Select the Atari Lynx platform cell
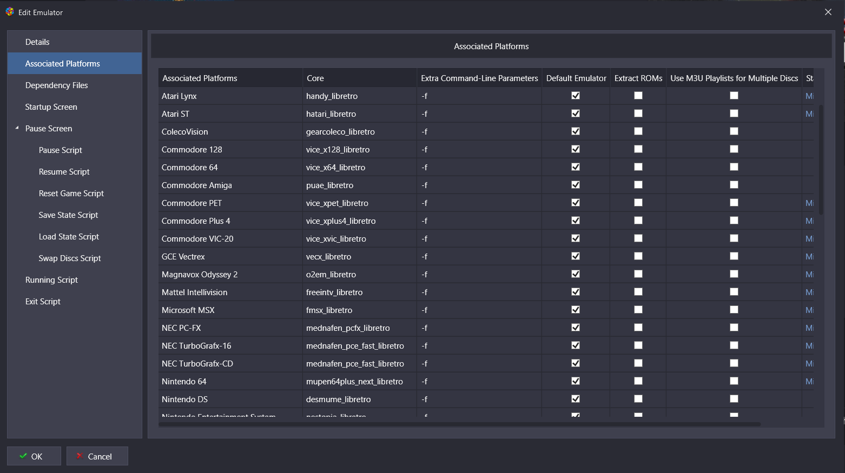The height and width of the screenshot is (473, 845). point(230,96)
